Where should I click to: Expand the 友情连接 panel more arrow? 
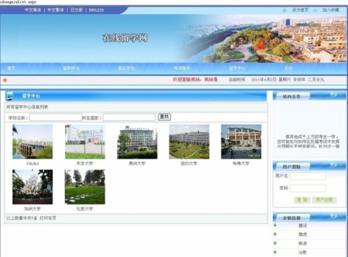(x=337, y=217)
